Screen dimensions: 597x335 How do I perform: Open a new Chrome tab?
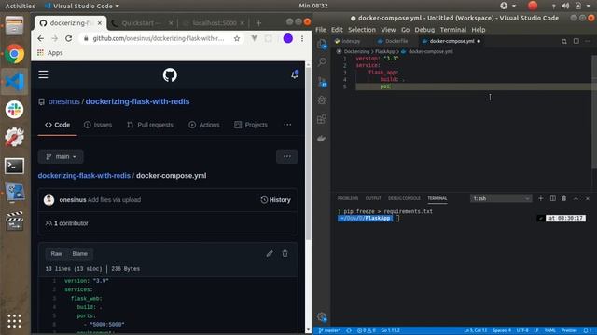258,23
